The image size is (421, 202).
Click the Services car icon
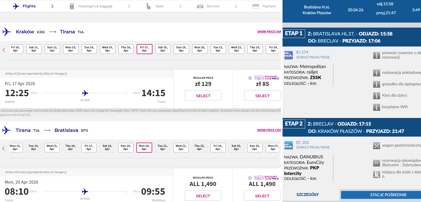pyautogui.click(x=200, y=6)
